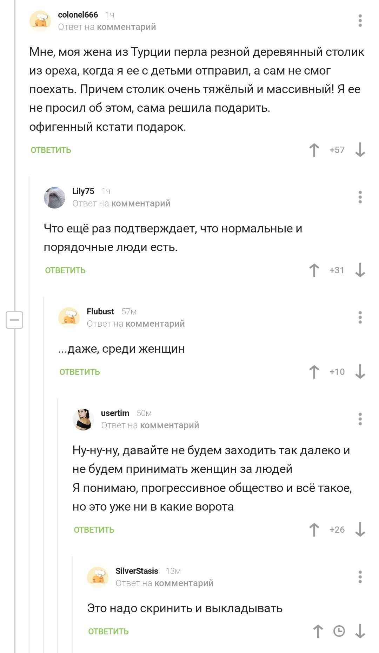
Task: Upvote colonel666's comment about the walnut table
Action: click(x=314, y=150)
